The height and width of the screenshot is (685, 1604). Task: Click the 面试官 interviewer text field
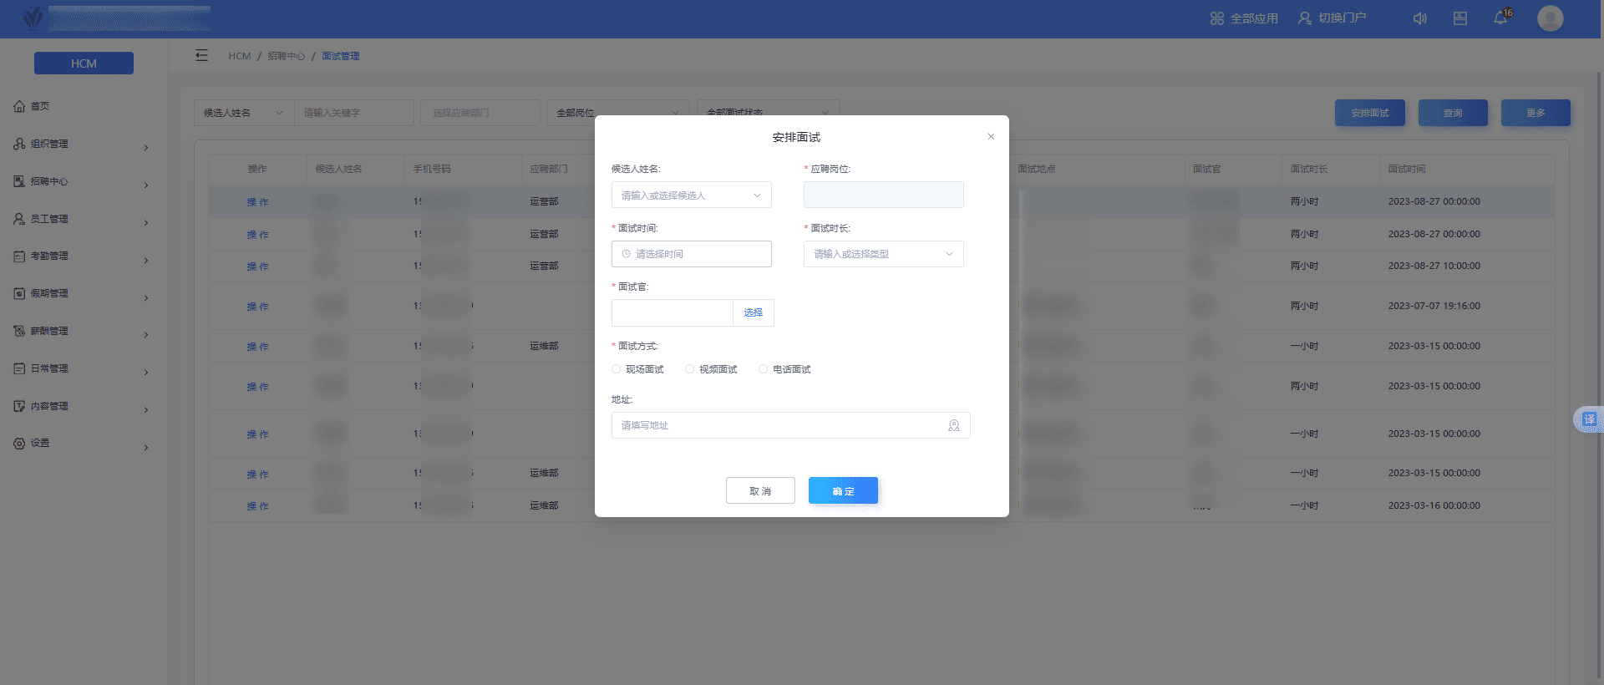(x=672, y=312)
